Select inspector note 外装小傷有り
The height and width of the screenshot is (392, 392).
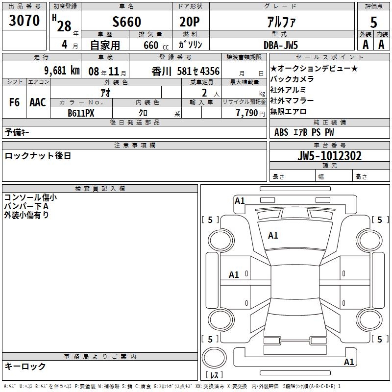point(26,215)
